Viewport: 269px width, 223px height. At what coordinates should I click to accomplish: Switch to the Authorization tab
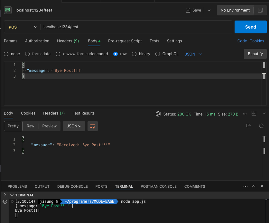pos(37,41)
